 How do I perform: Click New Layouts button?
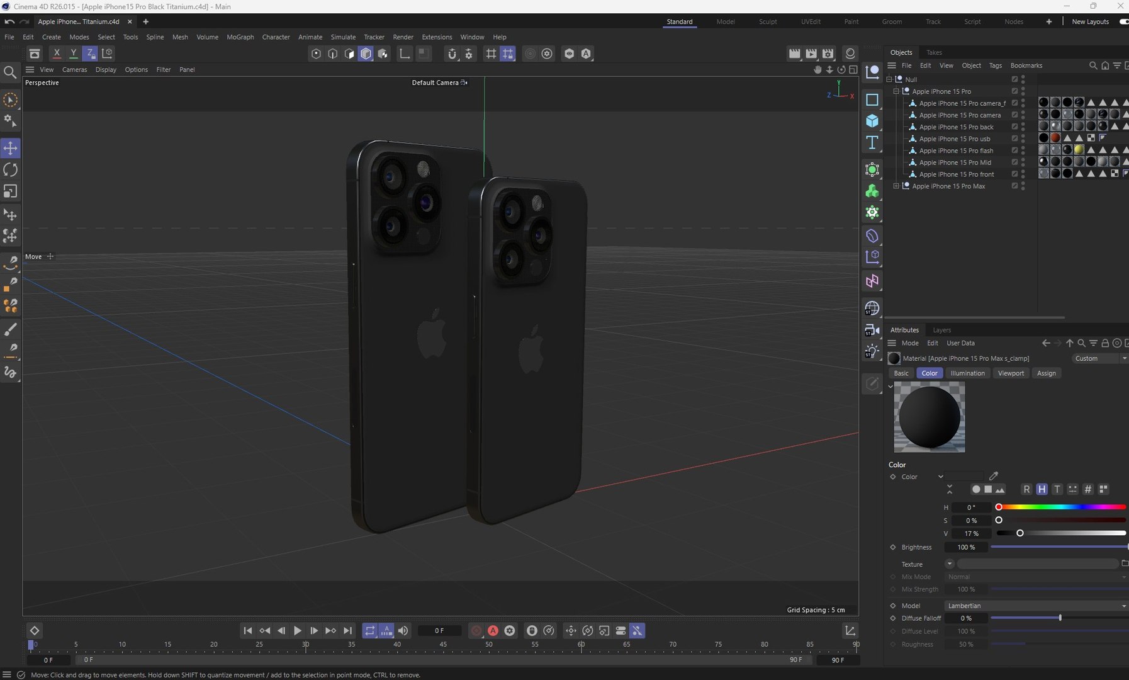(x=1090, y=21)
